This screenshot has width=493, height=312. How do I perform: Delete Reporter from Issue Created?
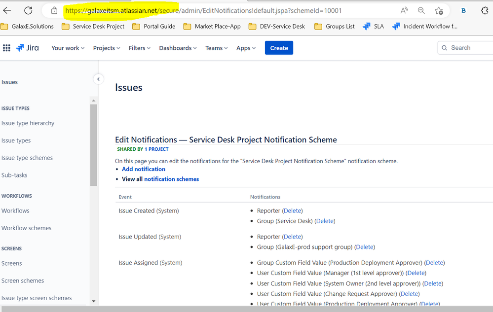point(293,210)
